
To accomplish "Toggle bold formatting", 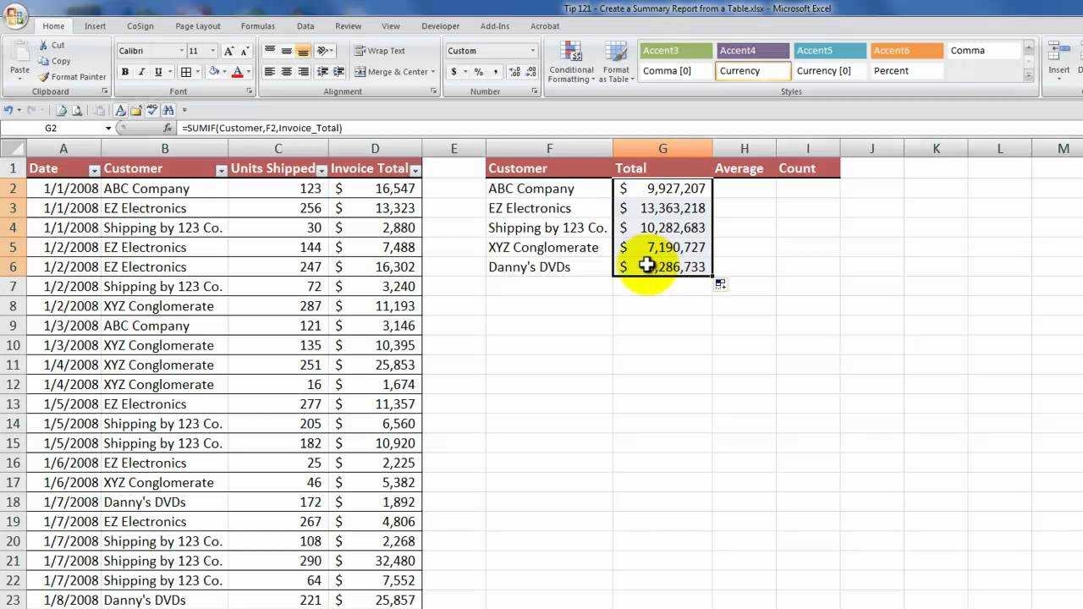I will 125,72.
